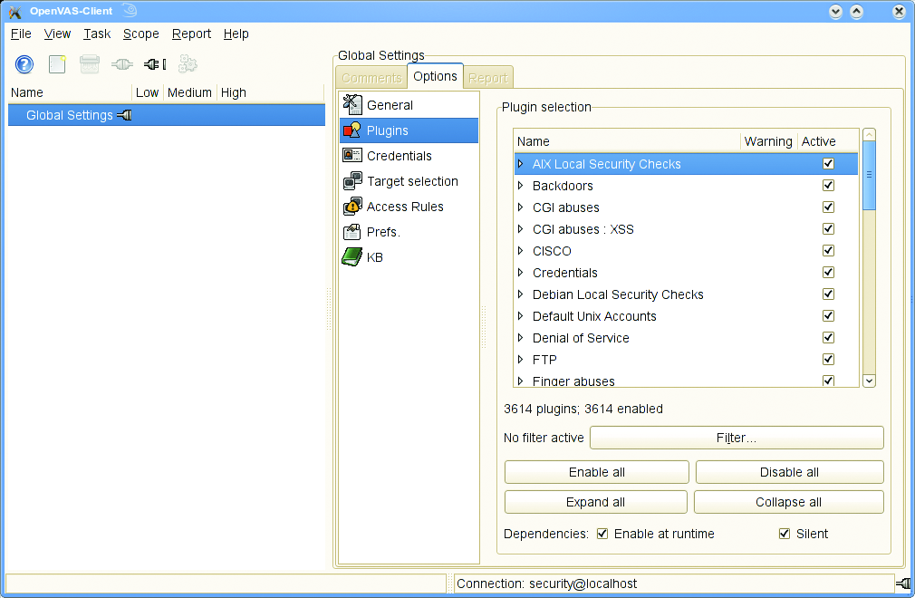Select Credentials in the options list
Image resolution: width=915 pixels, height=598 pixels.
pos(399,156)
